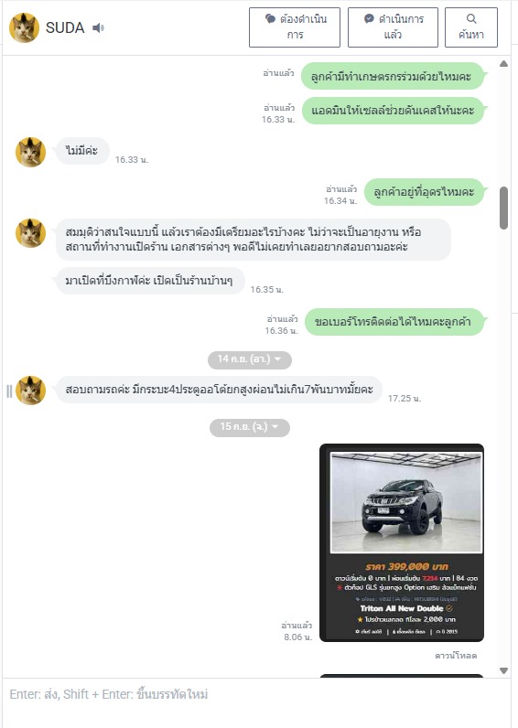
Task: Focus the message input field
Action: (256, 702)
